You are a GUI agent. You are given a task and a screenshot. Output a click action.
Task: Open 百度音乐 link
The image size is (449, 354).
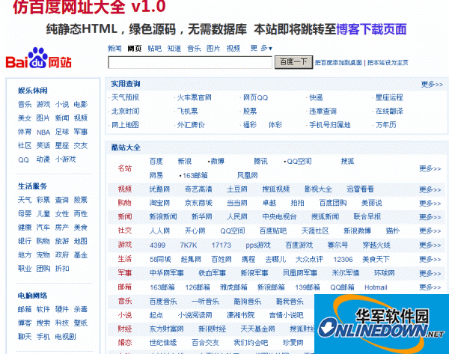point(163,302)
